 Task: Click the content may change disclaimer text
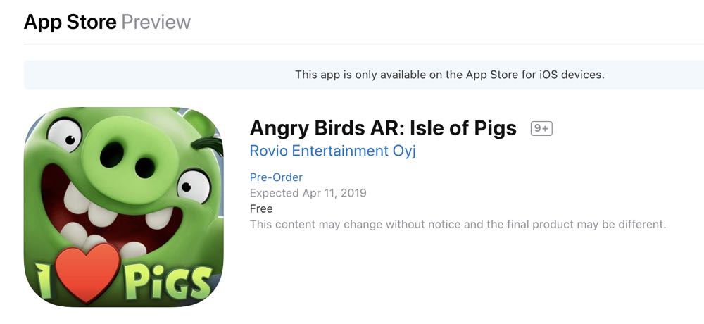(458, 225)
